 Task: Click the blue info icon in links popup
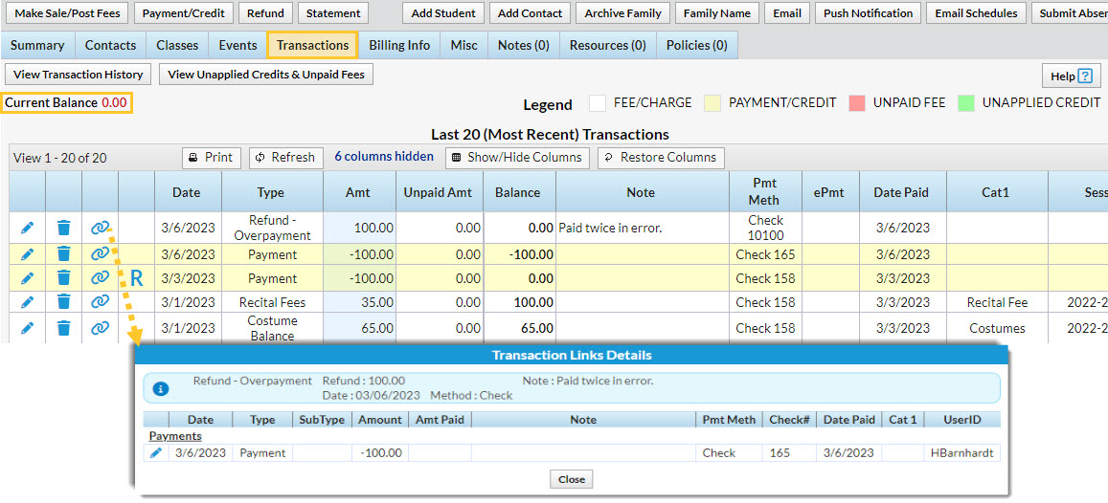pyautogui.click(x=161, y=388)
